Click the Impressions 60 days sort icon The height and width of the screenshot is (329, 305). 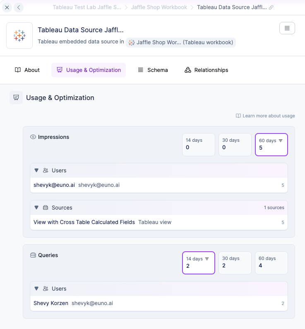(281, 141)
